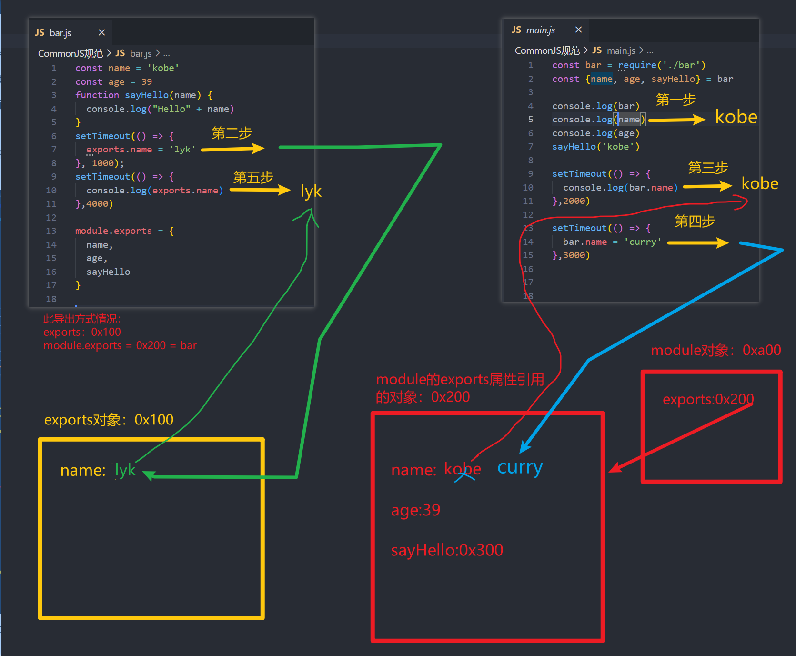This screenshot has height=656, width=796.
Task: Open CommonJS规范 folder breadcrumb above main.js code
Action: pyautogui.click(x=547, y=50)
